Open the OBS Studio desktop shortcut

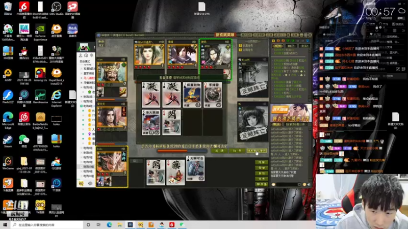pos(56,9)
